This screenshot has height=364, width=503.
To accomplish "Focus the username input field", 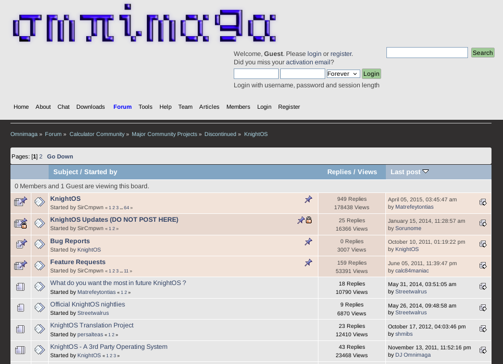I will pyautogui.click(x=256, y=74).
